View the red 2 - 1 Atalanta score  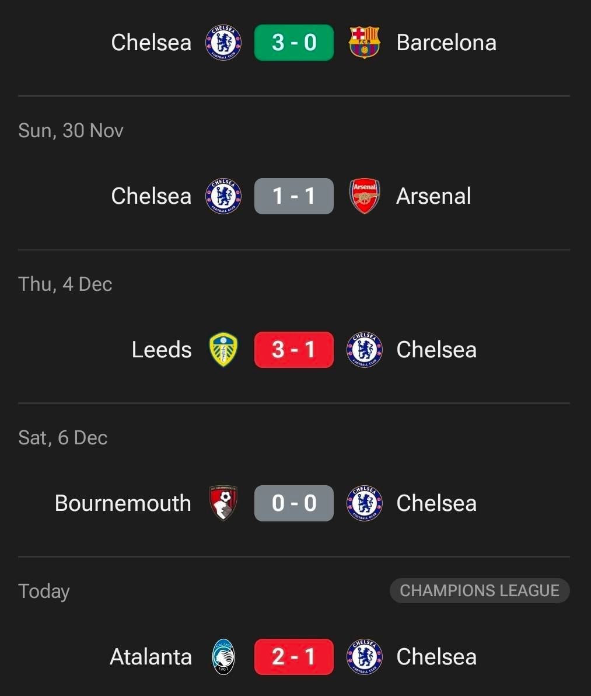point(294,657)
